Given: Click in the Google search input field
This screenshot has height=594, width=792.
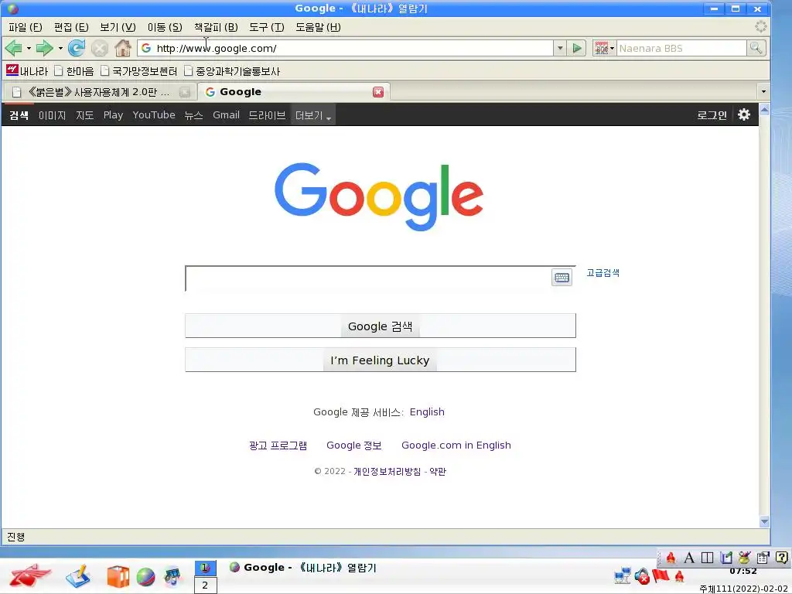Looking at the screenshot, I should tap(369, 278).
